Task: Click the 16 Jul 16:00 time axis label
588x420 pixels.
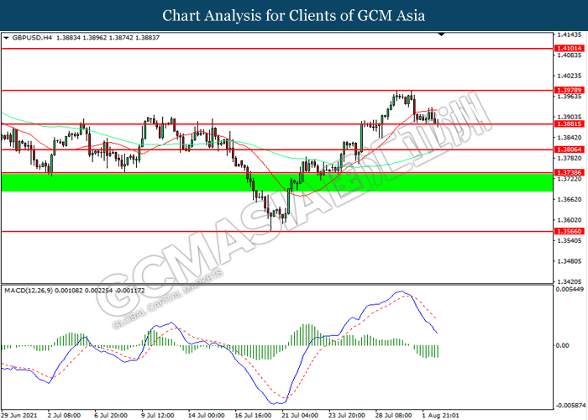Action: [x=253, y=414]
